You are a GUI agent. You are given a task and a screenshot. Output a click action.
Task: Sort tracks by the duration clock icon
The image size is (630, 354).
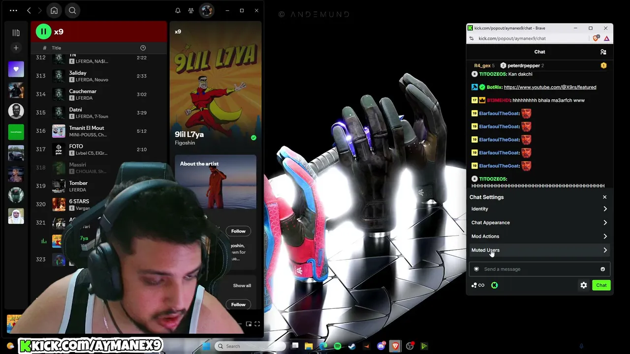pyautogui.click(x=143, y=48)
